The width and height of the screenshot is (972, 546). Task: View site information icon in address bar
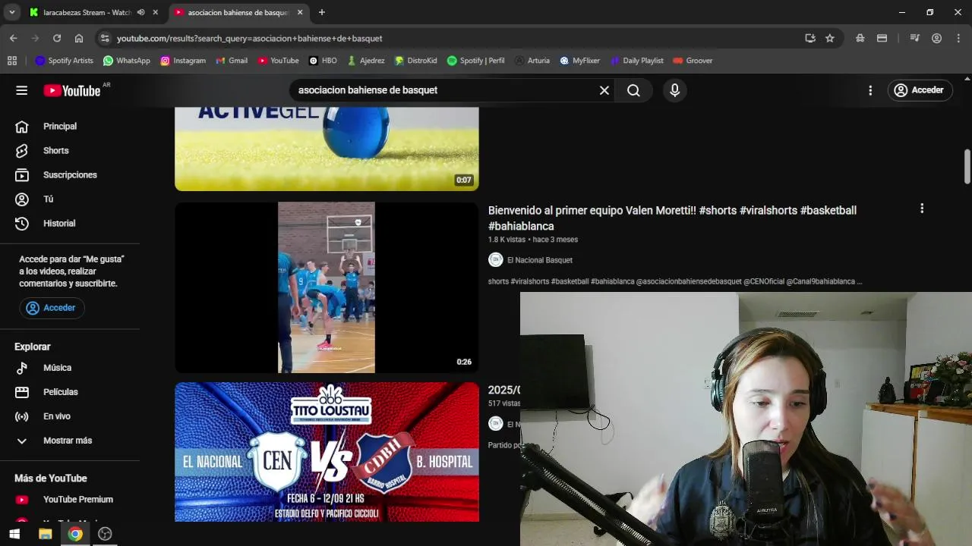pyautogui.click(x=105, y=38)
